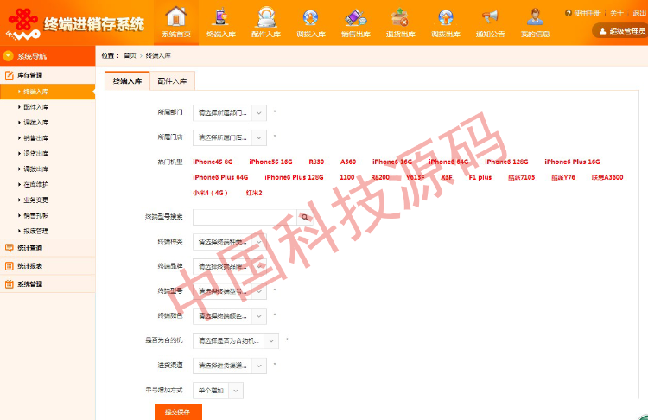Select 销售出库 in the left sidebar

click(36, 137)
